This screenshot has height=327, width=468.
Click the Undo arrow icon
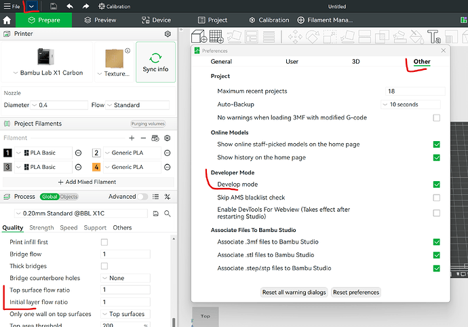click(70, 6)
